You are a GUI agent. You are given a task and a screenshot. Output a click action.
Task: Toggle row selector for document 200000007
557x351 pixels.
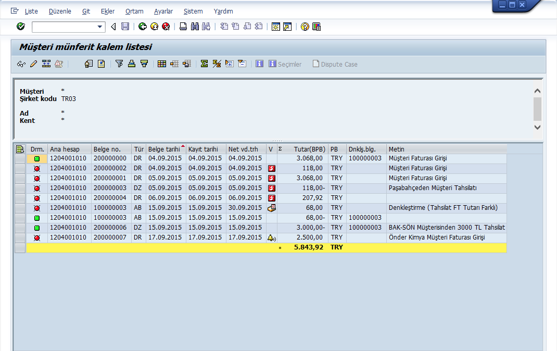point(20,237)
